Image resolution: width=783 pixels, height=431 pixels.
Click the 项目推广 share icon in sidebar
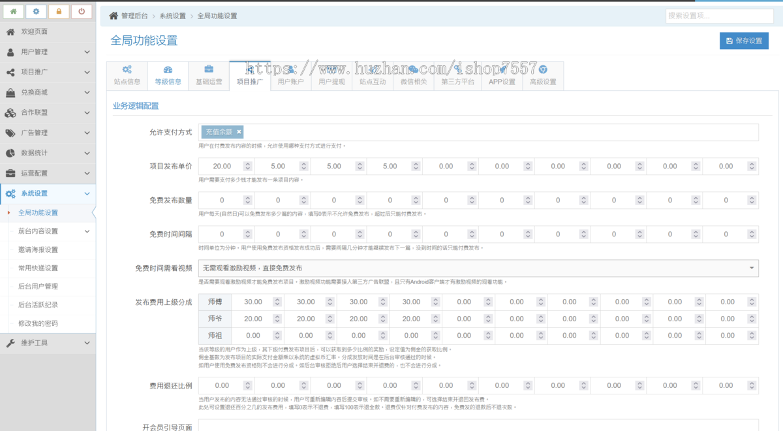pos(10,72)
